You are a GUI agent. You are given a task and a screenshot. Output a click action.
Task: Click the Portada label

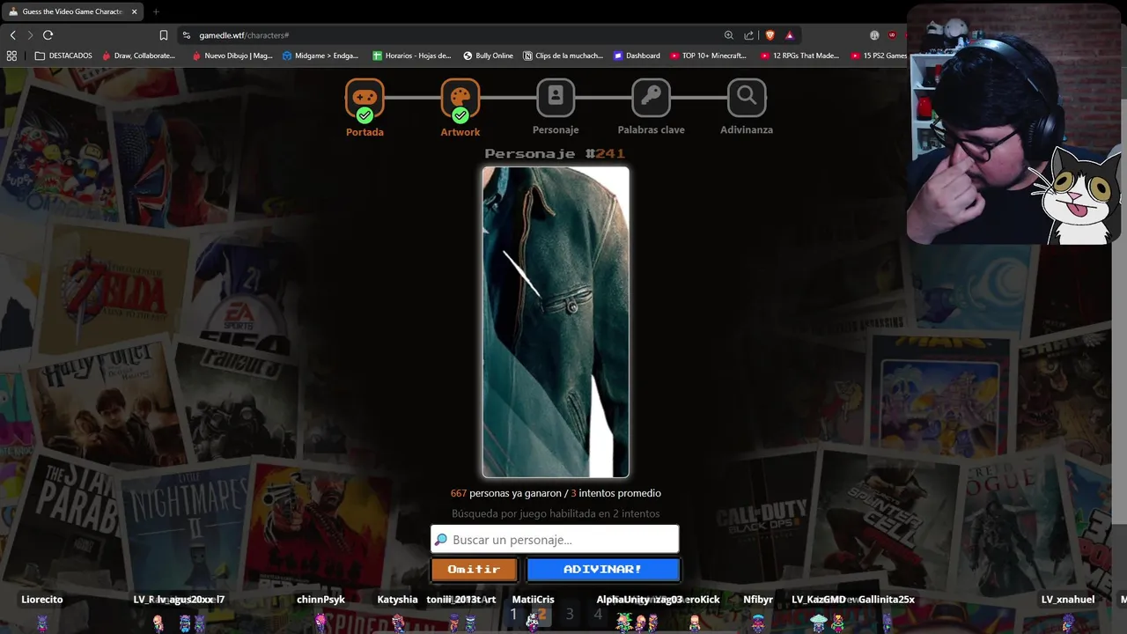click(x=365, y=132)
